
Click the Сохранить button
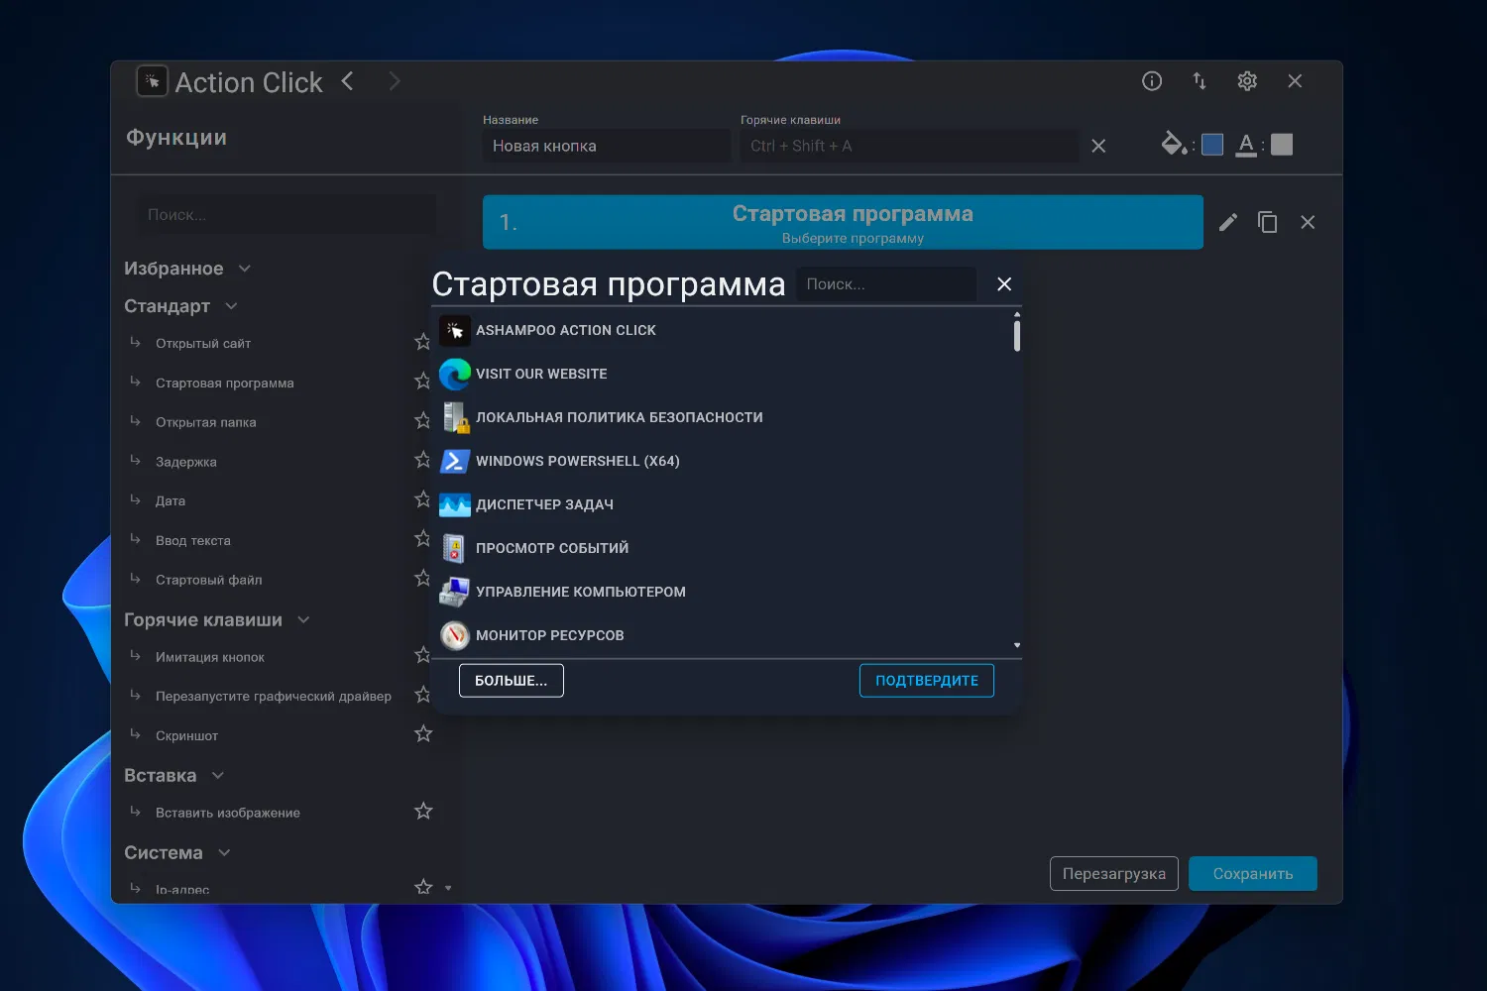1253,874
